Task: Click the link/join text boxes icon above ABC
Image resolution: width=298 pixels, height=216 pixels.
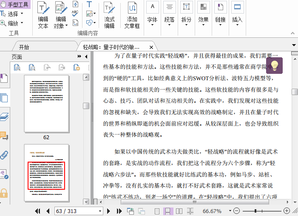Action: pyautogui.click(x=75, y=4)
